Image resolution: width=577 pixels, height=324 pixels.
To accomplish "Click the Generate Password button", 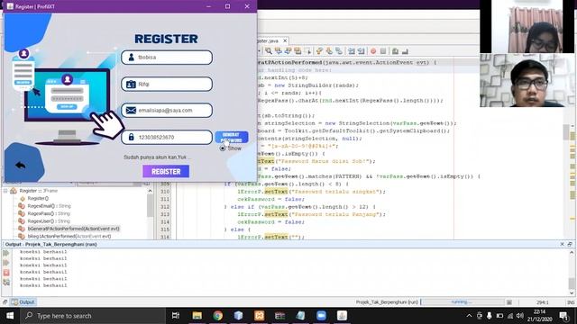I will pyautogui.click(x=232, y=137).
